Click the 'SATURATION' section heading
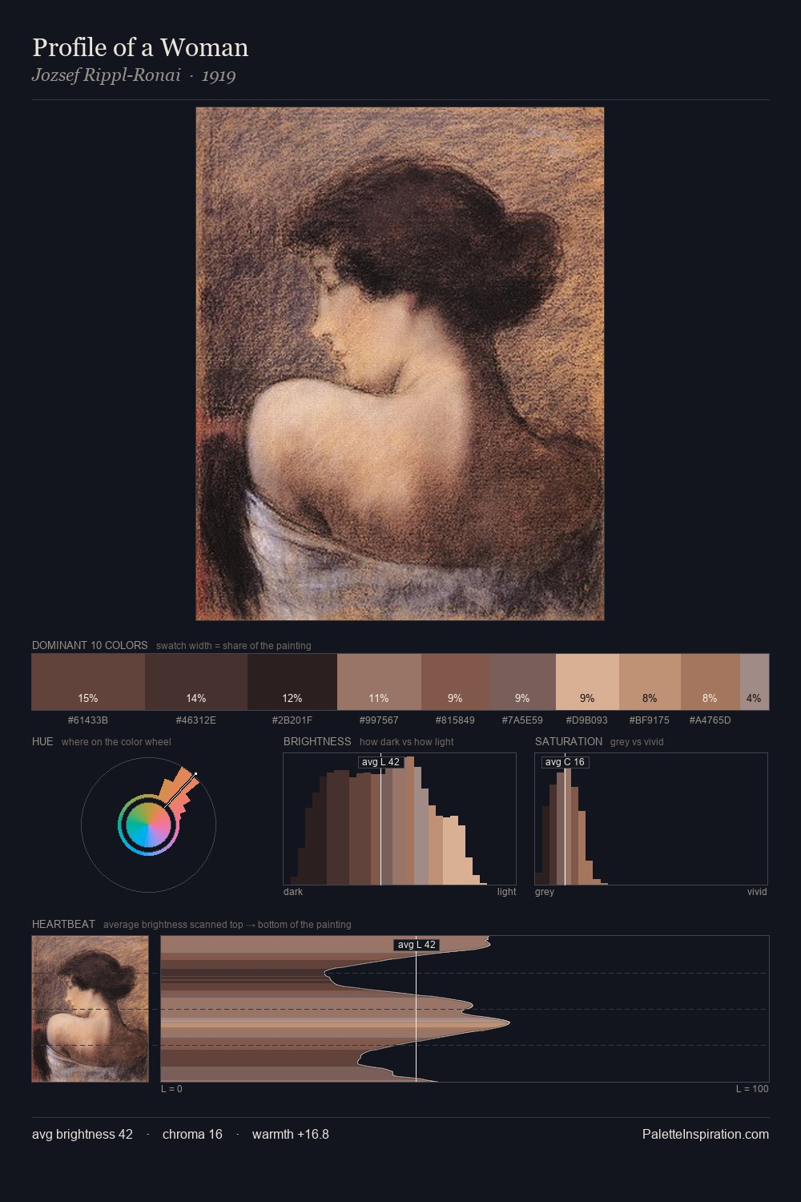Screen dimensions: 801x1202 [569, 741]
